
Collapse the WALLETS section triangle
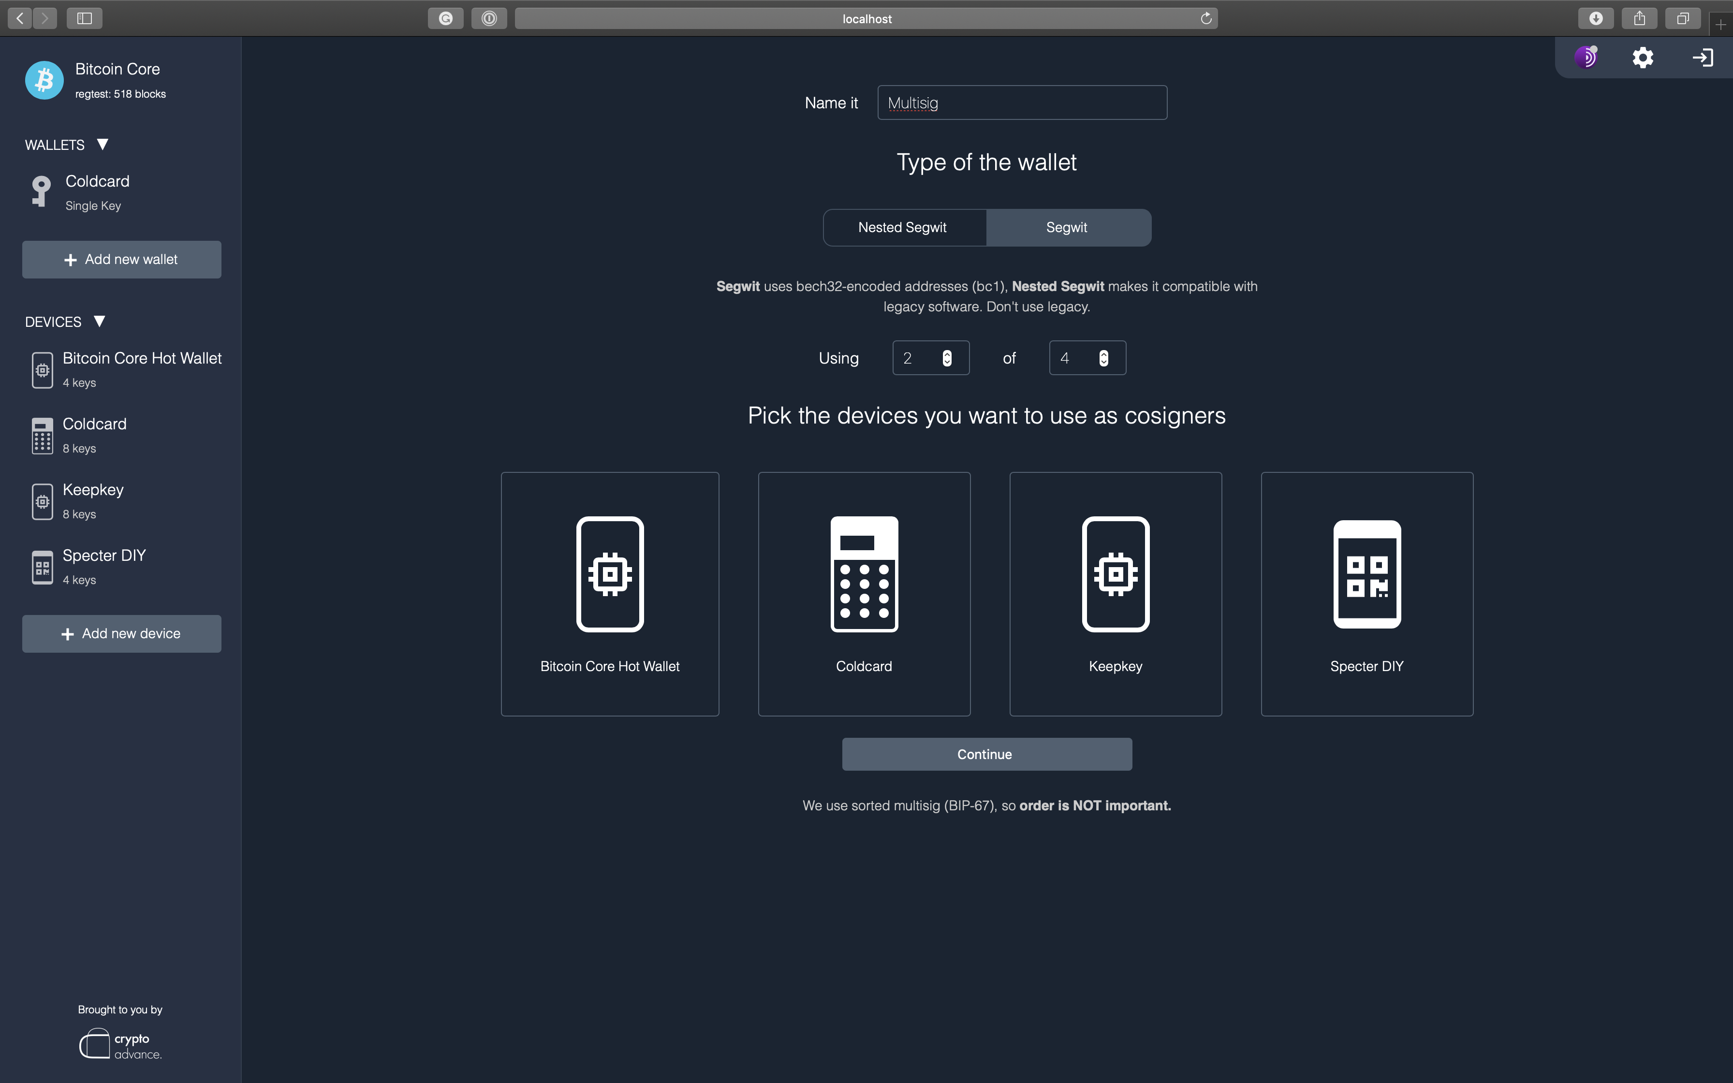click(103, 145)
